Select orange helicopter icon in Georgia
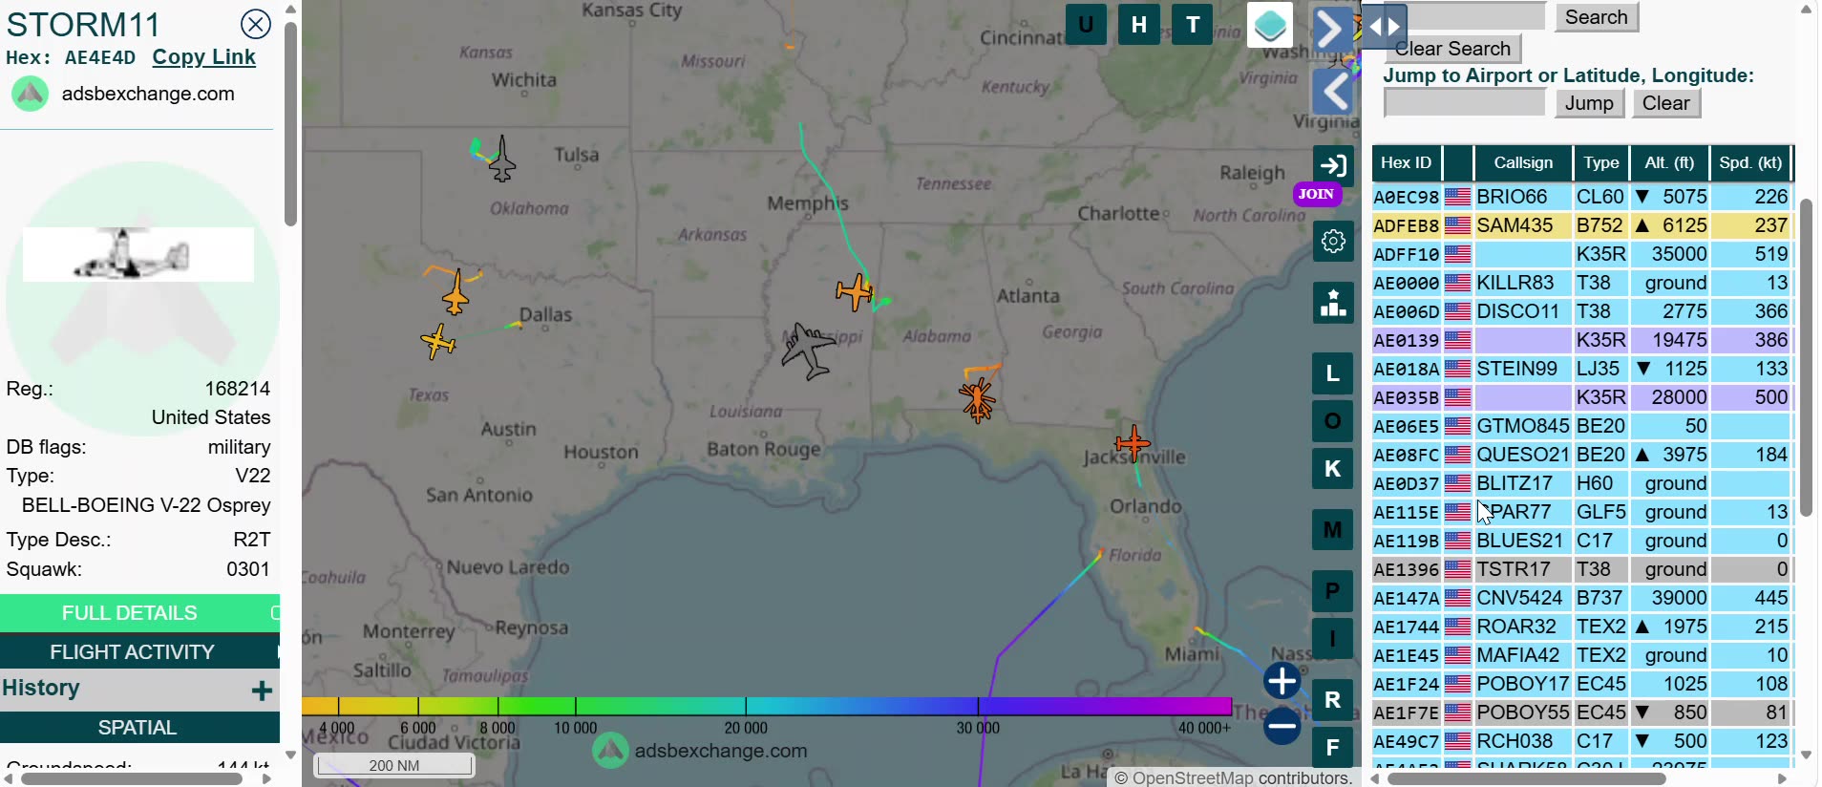The image size is (1822, 787). 978,399
